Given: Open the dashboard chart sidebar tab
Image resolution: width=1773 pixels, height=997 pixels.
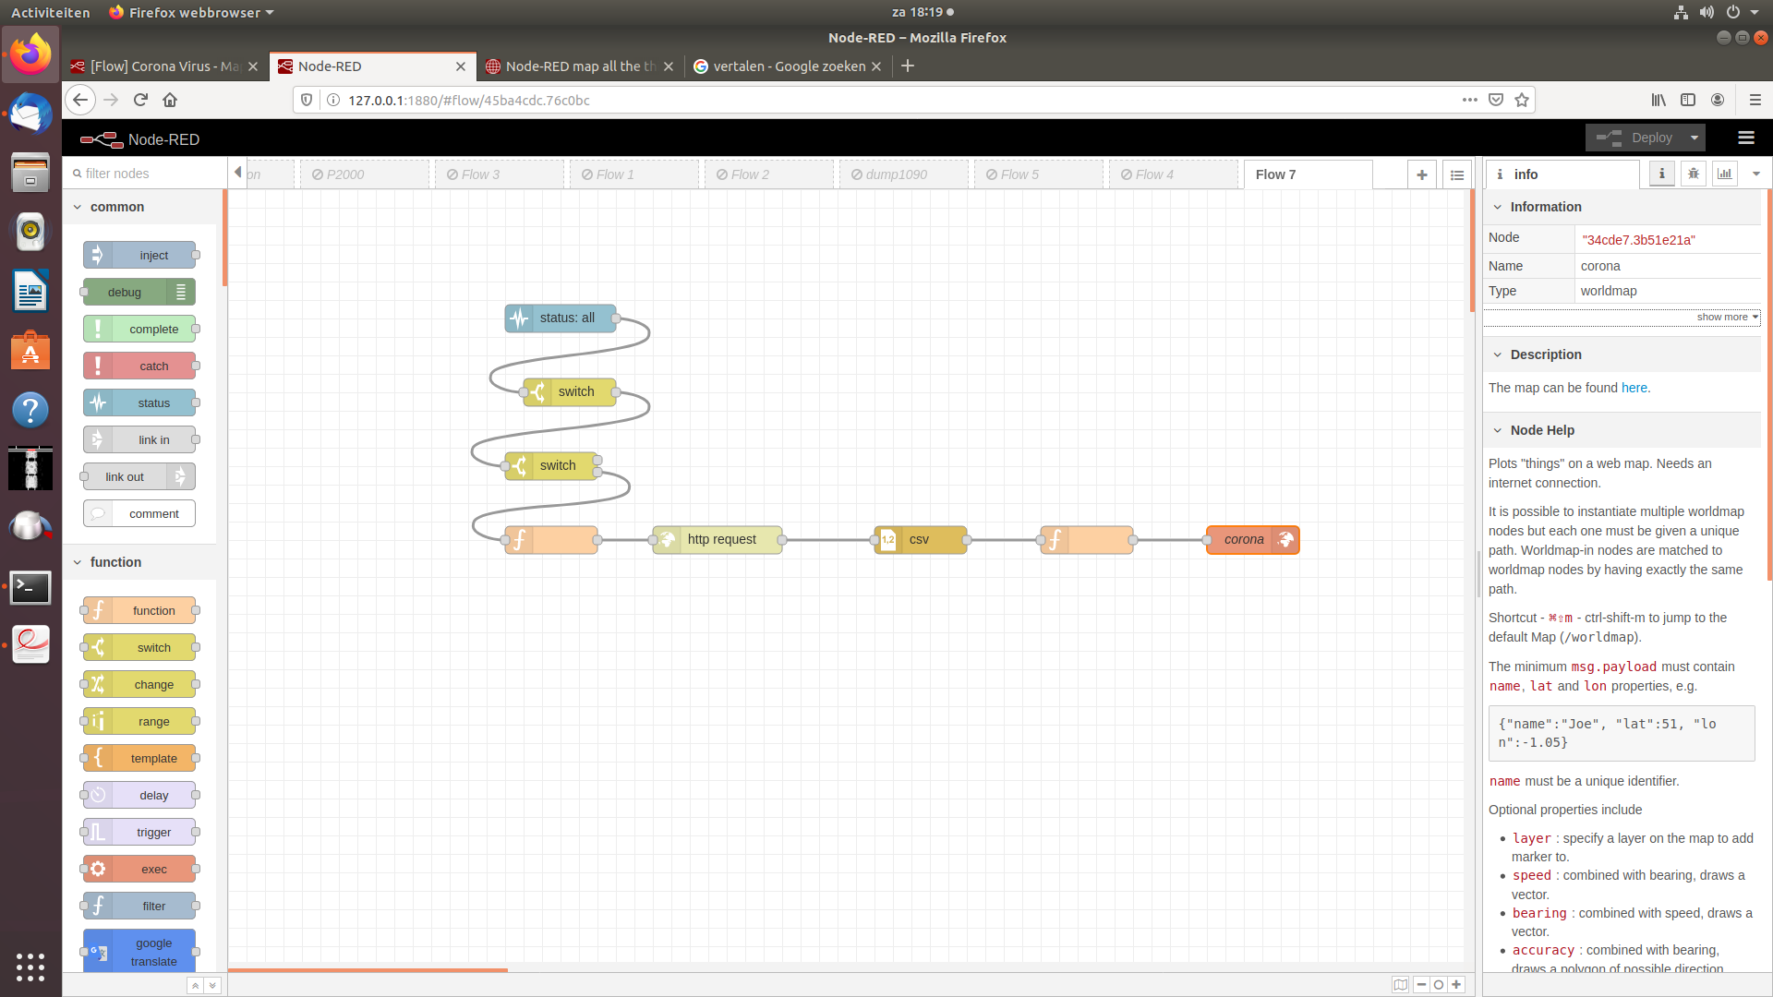Looking at the screenshot, I should pos(1724,174).
